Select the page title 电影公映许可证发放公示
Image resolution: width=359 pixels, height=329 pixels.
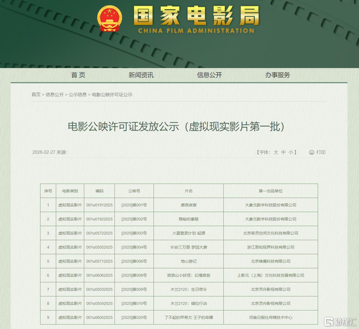coord(123,127)
